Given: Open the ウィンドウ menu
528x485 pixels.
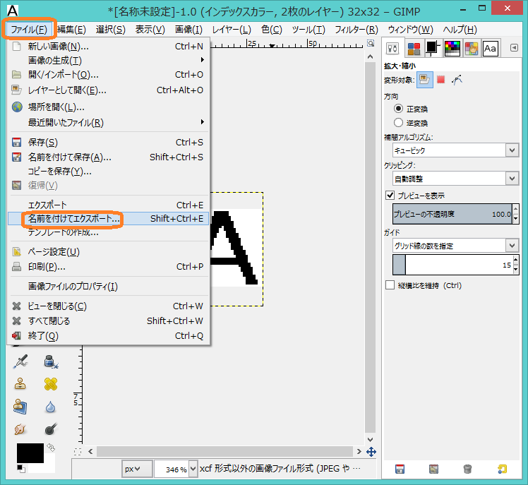Looking at the screenshot, I should 411,30.
